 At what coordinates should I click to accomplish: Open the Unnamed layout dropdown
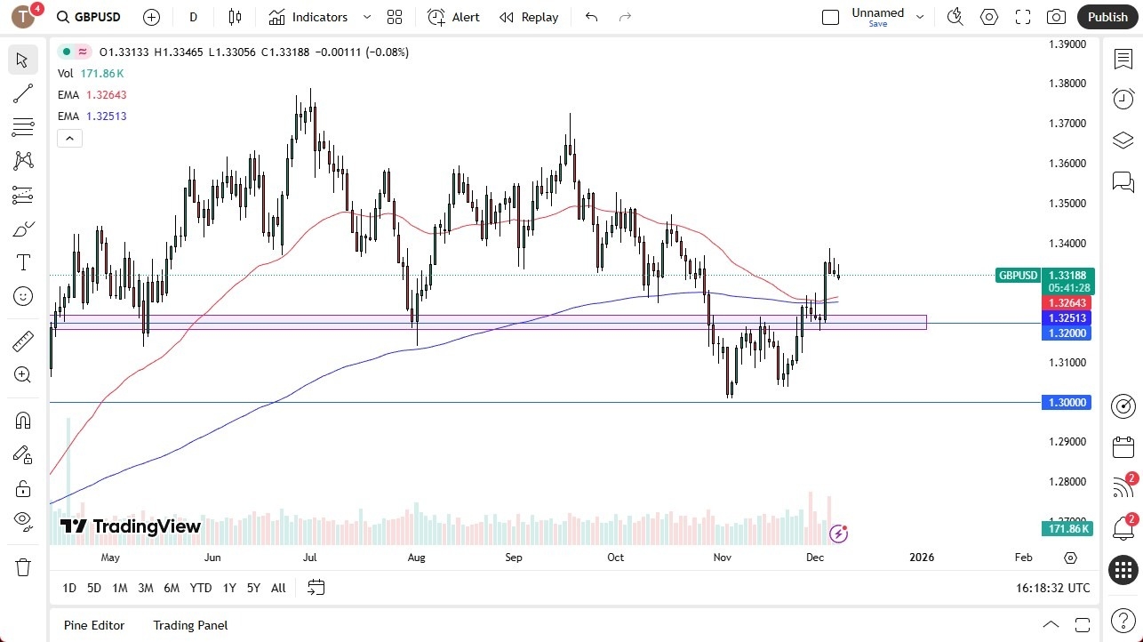(920, 14)
